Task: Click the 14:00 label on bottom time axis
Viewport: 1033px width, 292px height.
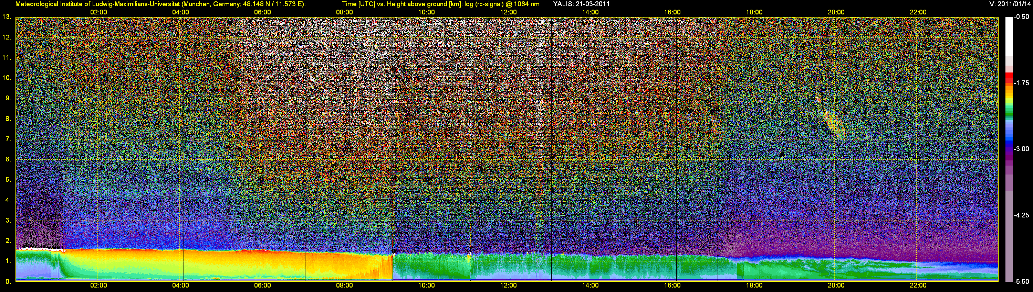Action: tap(590, 285)
